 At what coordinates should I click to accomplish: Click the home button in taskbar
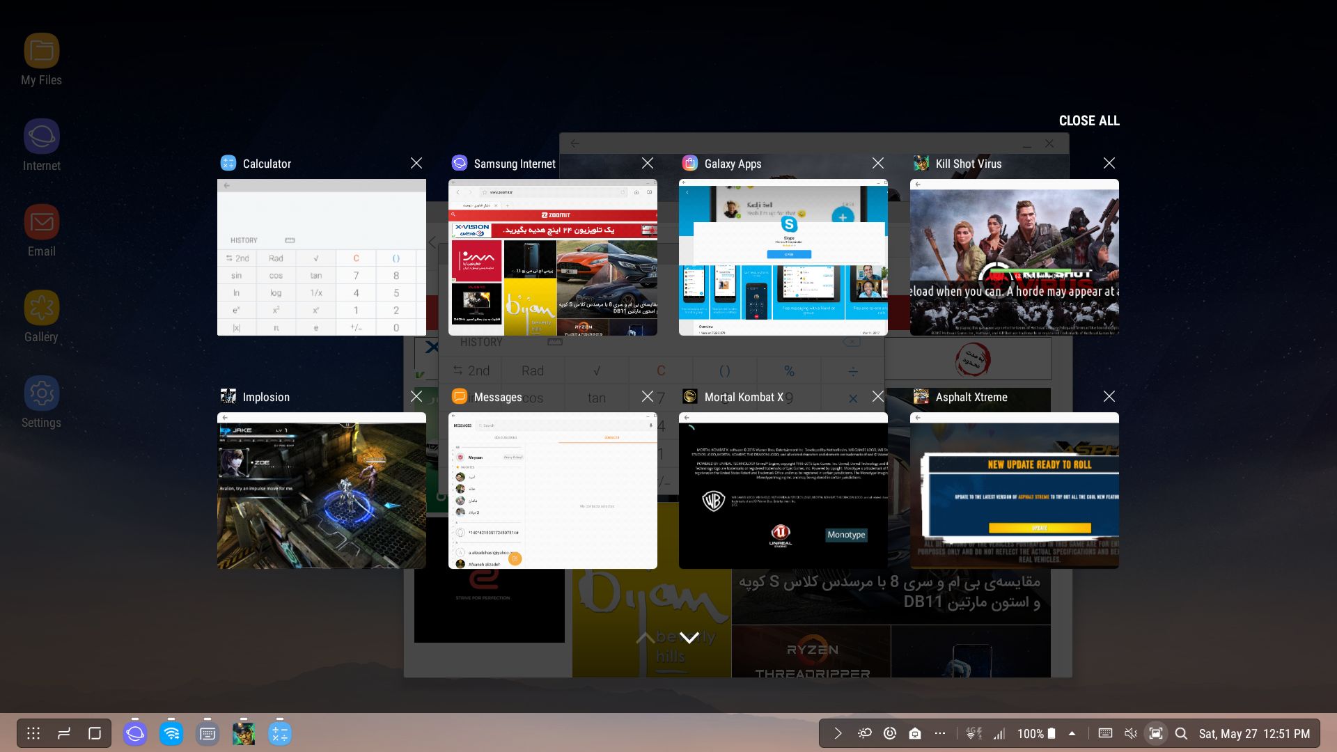pos(95,733)
